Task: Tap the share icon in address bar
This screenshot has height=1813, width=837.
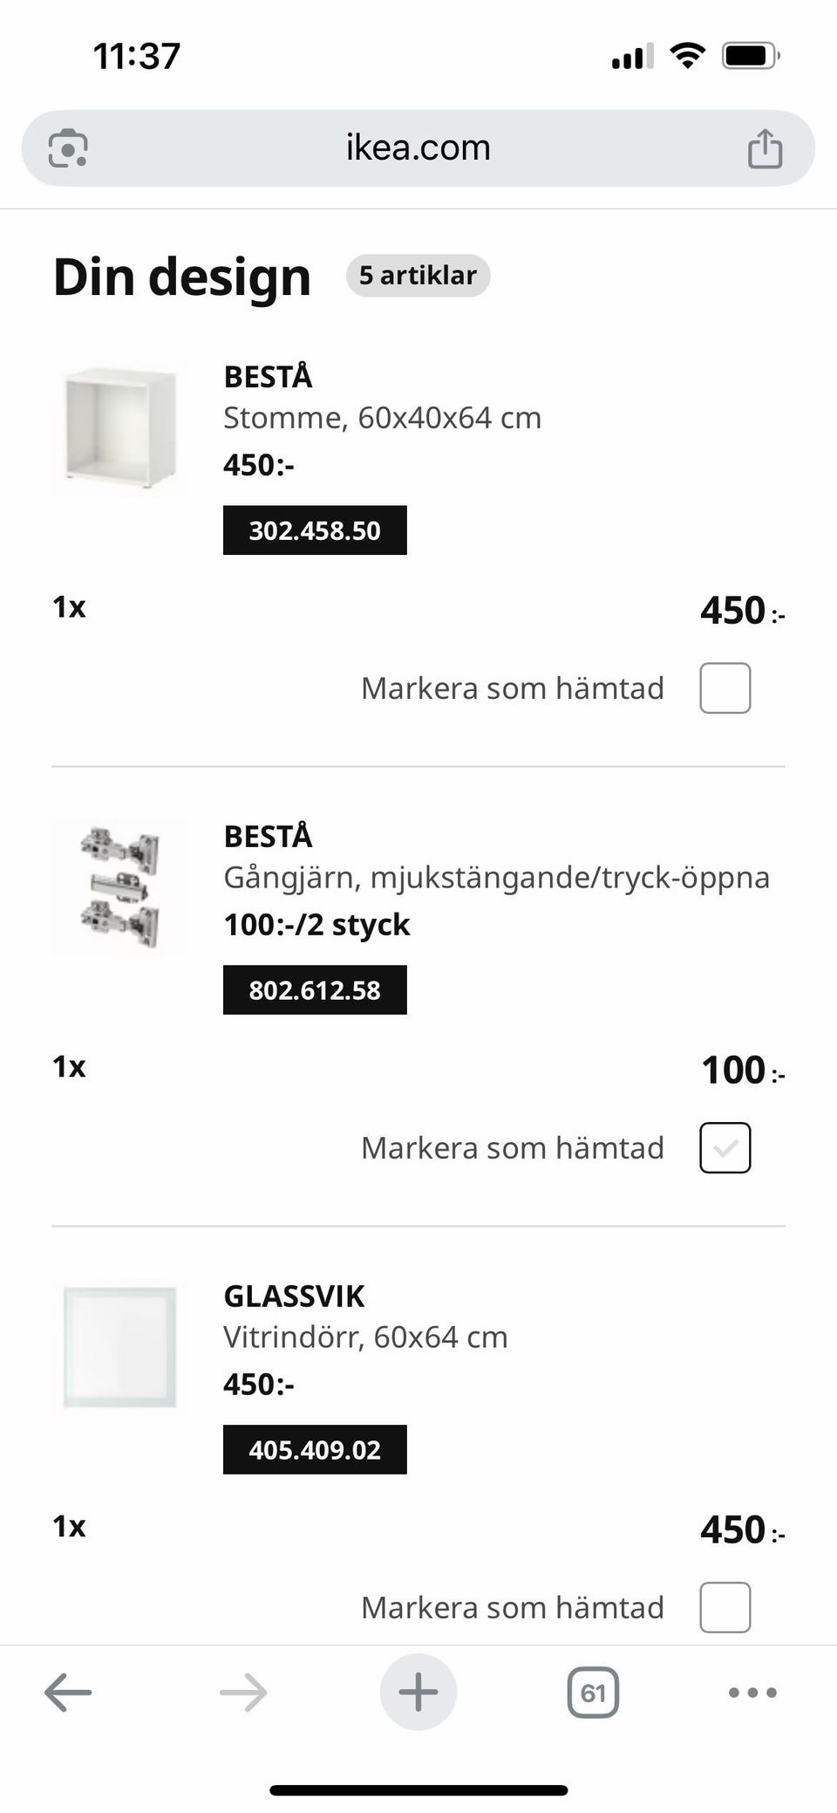Action: tap(765, 148)
